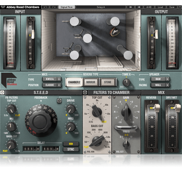Click the RS.127 Freq selector switch
The height and width of the screenshot is (182, 182).
126,144
